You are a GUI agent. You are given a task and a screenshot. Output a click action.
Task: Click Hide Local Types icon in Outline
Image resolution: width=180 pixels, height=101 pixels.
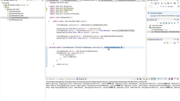[174, 23]
